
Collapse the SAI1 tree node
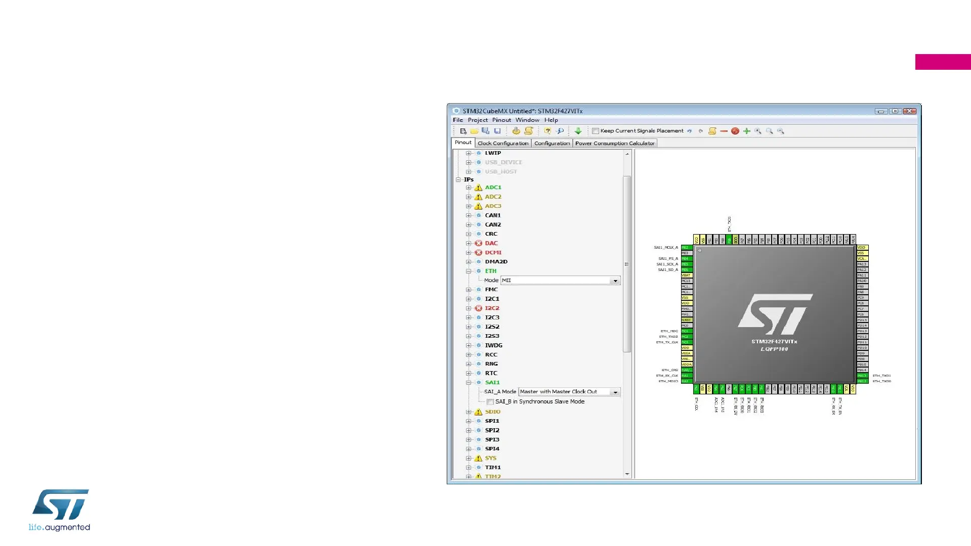pyautogui.click(x=469, y=383)
